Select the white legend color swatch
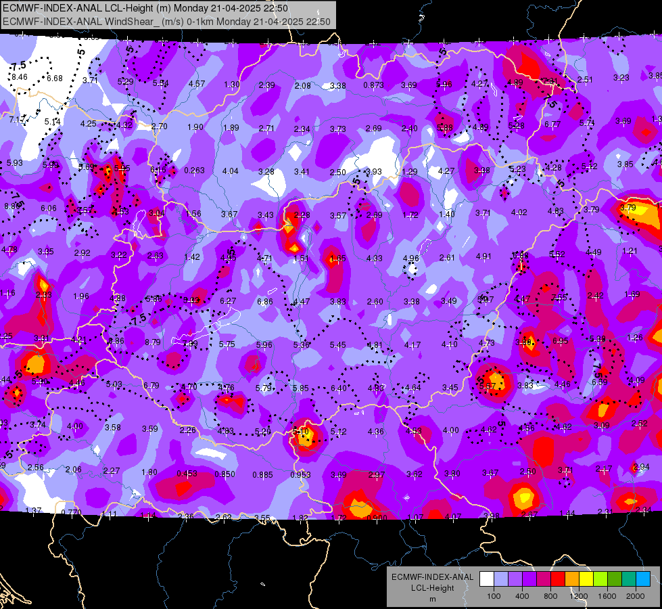 487,579
